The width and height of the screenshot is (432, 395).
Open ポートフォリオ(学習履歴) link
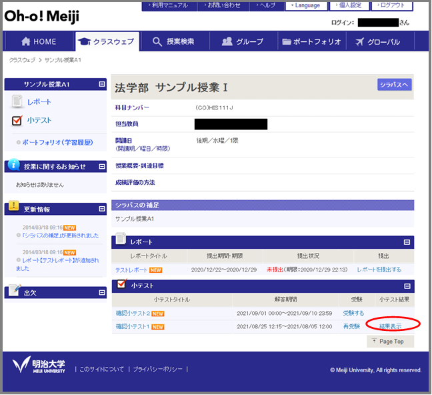[57, 142]
